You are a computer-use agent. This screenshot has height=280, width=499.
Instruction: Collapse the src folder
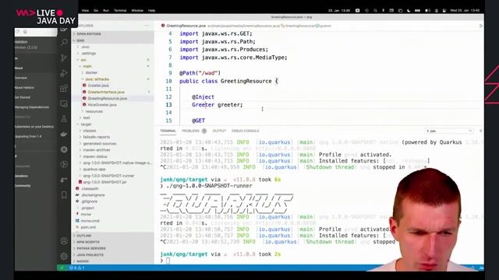(x=83, y=60)
